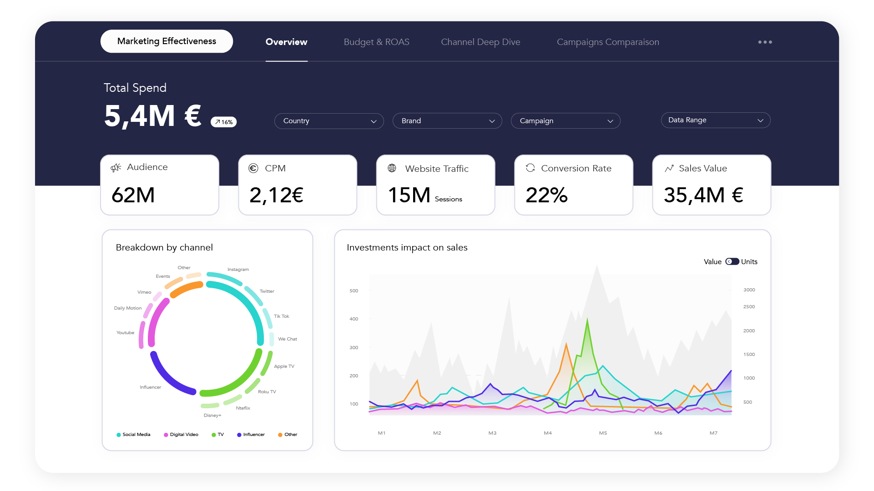Image resolution: width=874 pixels, height=491 pixels.
Task: Click the Roku TV channel label
Action: point(267,392)
